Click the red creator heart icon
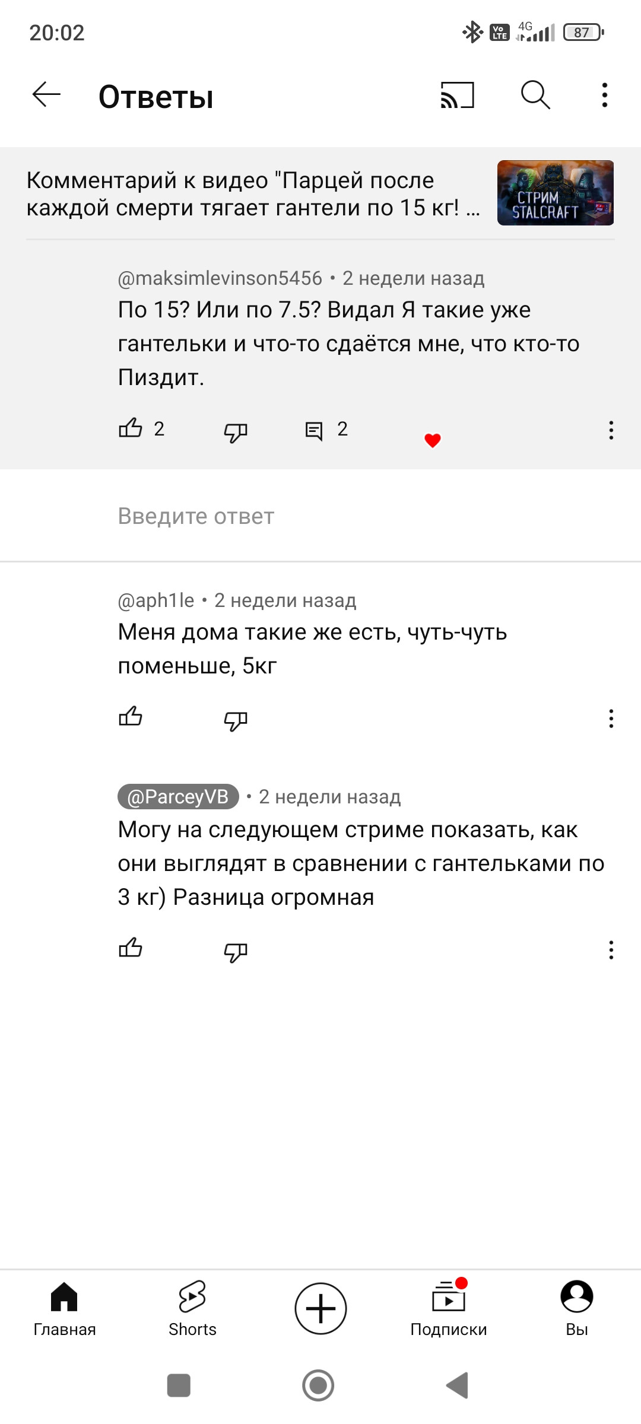 pyautogui.click(x=433, y=440)
